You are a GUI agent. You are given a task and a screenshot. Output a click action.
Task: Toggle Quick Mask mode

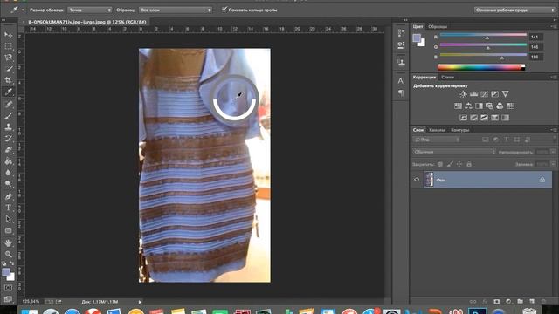click(8, 287)
